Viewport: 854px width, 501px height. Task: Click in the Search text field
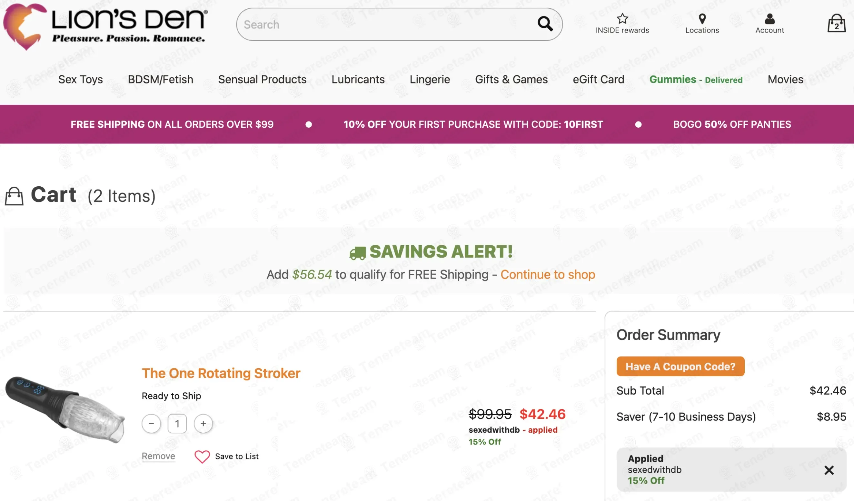pos(386,25)
